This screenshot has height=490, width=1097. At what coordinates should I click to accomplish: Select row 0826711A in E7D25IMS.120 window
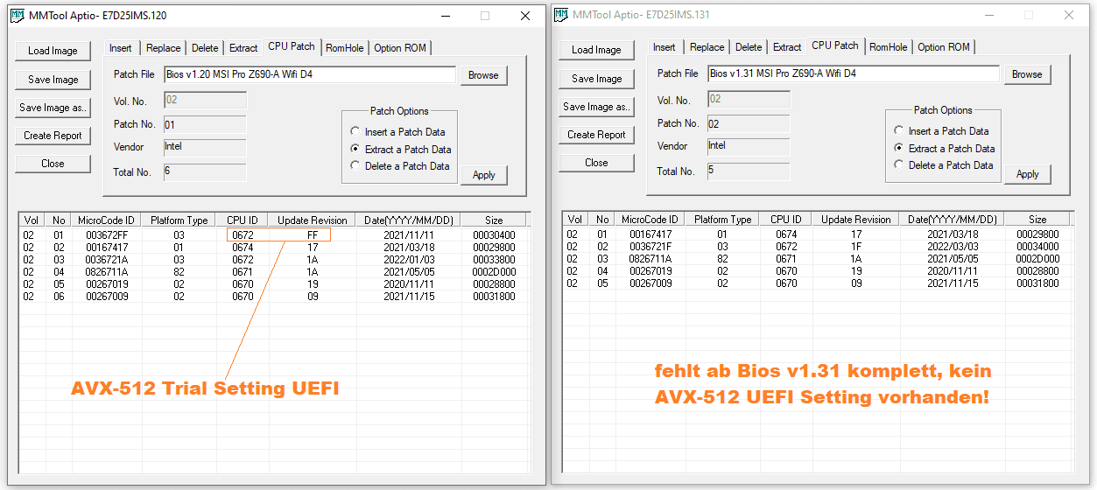pyautogui.click(x=273, y=272)
